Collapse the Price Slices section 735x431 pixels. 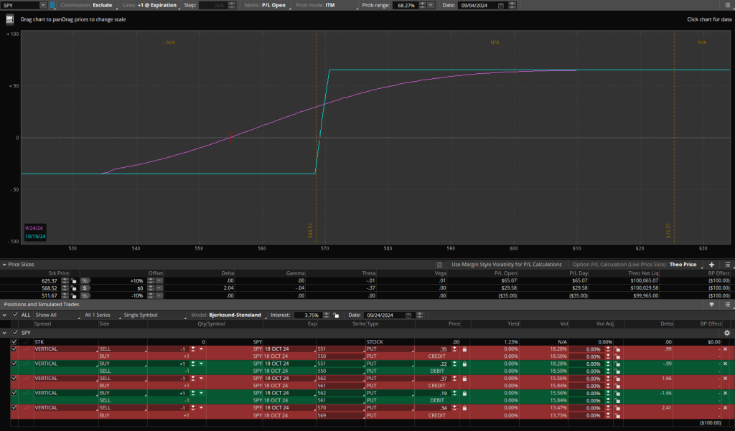tap(4, 265)
